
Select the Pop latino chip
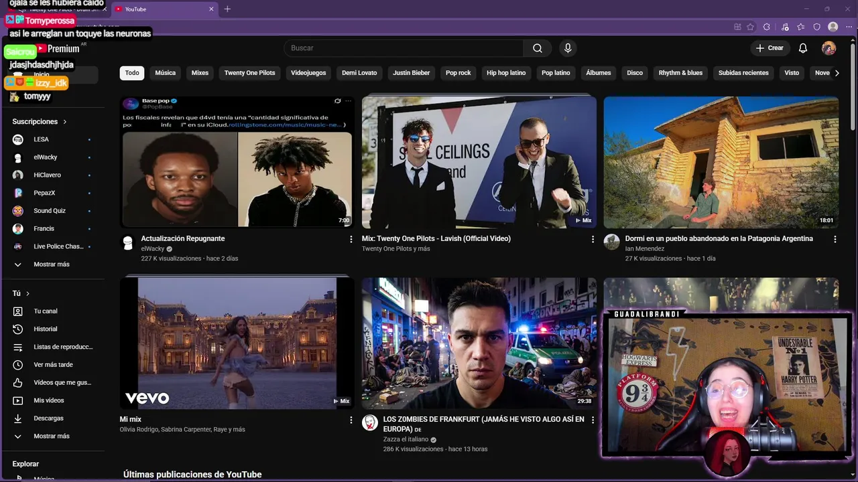click(x=556, y=73)
